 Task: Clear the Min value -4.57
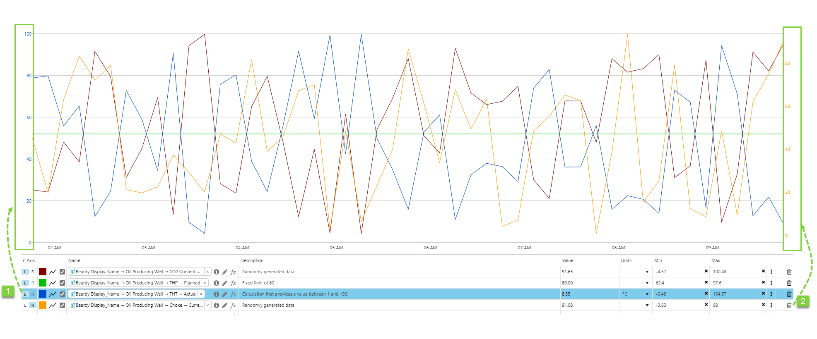coord(706,271)
